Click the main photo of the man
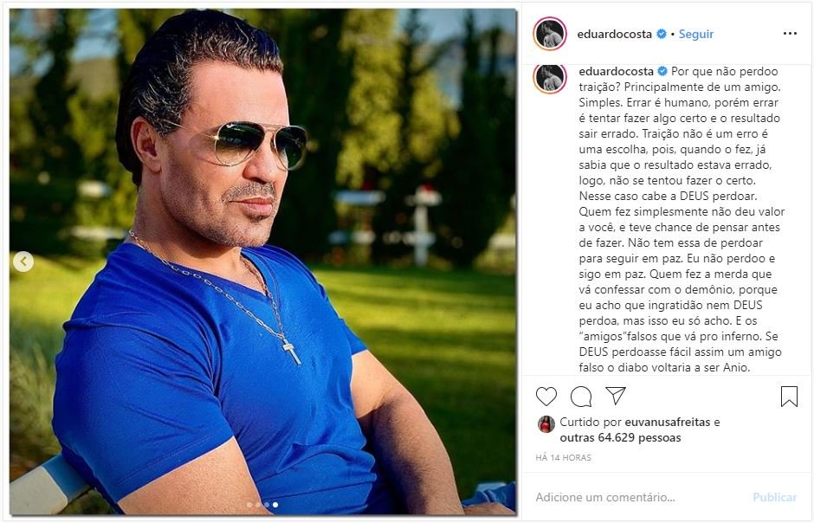The image size is (814, 523). [263, 261]
